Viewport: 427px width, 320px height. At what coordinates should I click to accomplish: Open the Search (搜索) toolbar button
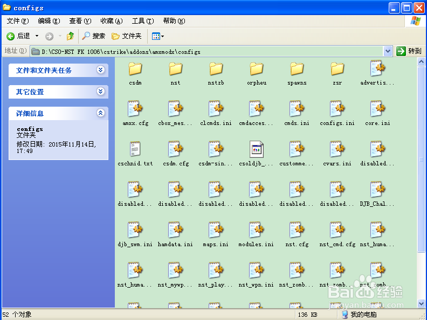pos(93,36)
